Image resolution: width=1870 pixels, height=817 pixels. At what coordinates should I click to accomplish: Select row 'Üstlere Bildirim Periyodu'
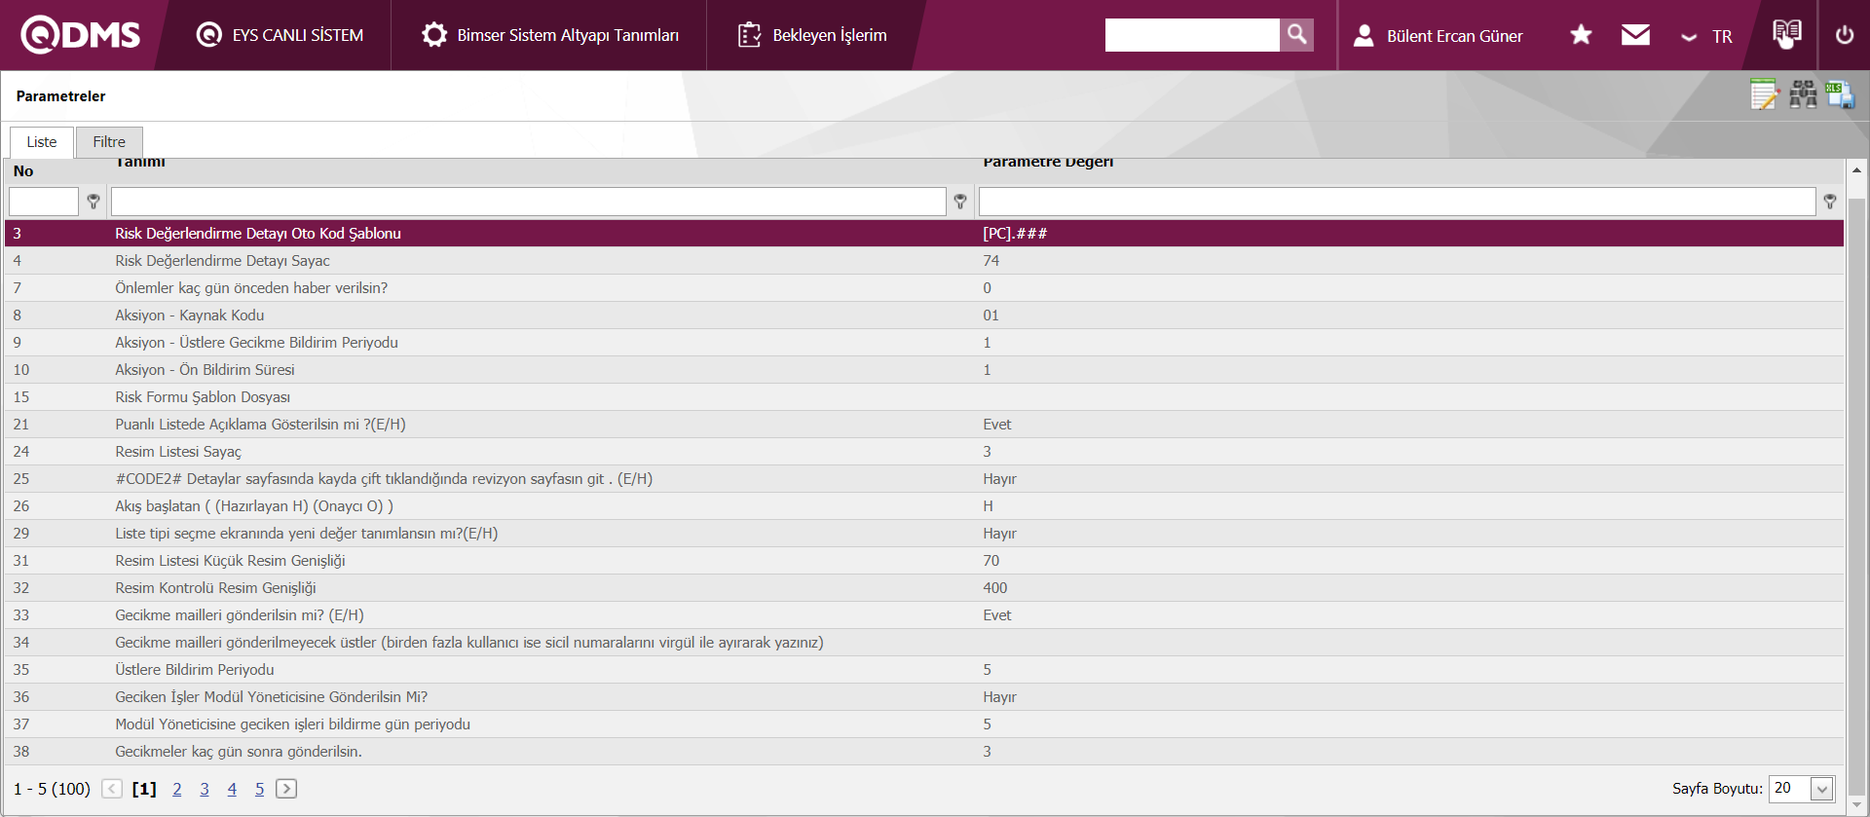(x=924, y=670)
